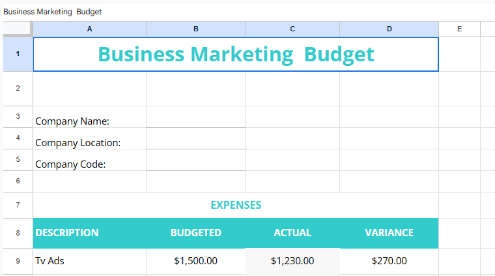Click the select-all corner box of the grid

tap(17, 29)
